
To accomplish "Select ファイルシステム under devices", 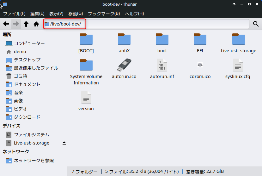I will pyautogui.click(x=31, y=135).
